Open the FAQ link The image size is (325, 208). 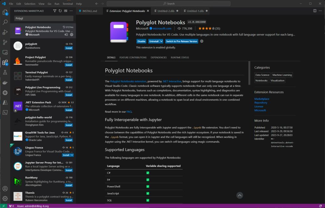click(x=129, y=111)
